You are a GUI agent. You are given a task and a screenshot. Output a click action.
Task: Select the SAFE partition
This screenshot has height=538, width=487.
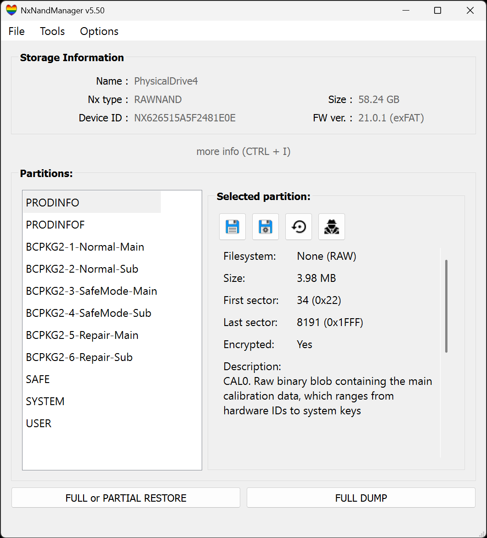(x=38, y=379)
